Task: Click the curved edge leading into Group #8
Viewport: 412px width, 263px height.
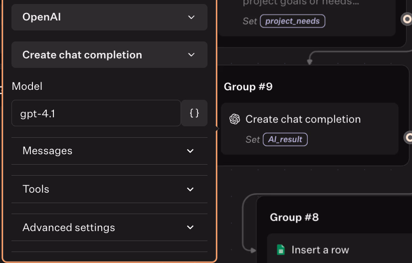Action: 244,220
